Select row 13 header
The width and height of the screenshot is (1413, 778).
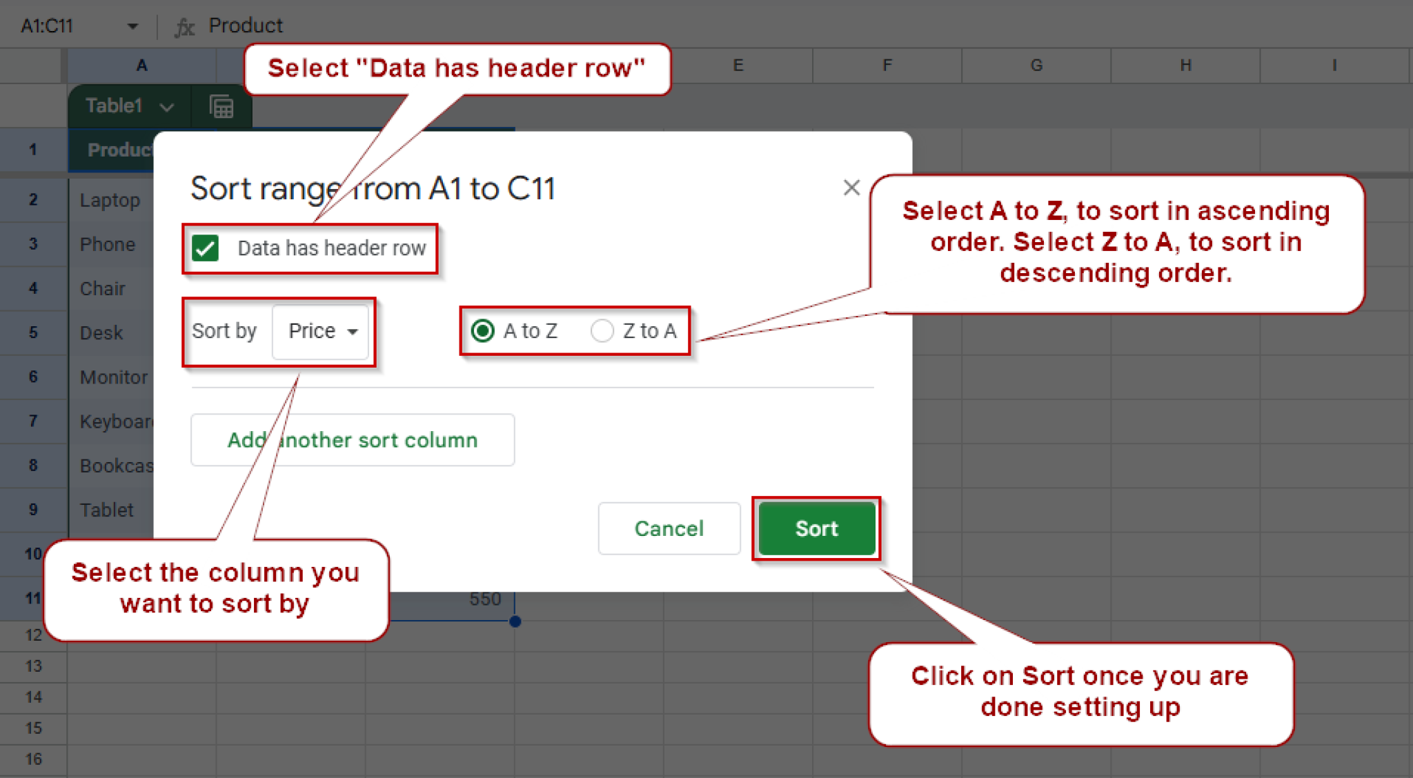[x=33, y=666]
